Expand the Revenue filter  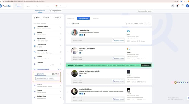point(61,86)
